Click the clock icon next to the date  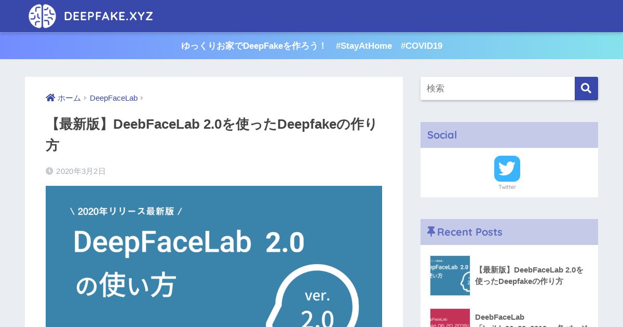[x=49, y=171]
